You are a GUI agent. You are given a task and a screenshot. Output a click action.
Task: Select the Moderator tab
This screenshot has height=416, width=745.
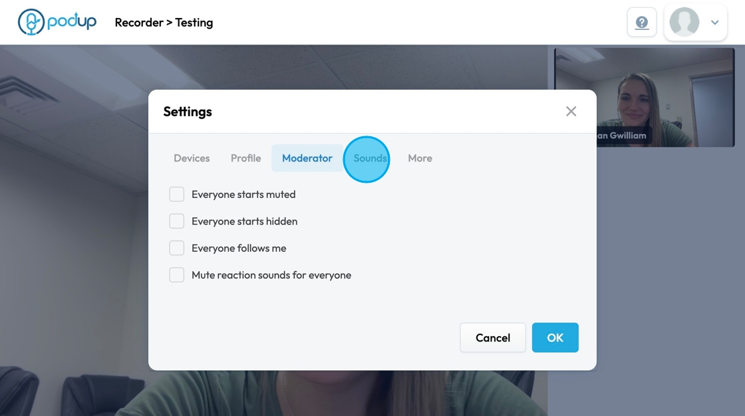tap(307, 158)
